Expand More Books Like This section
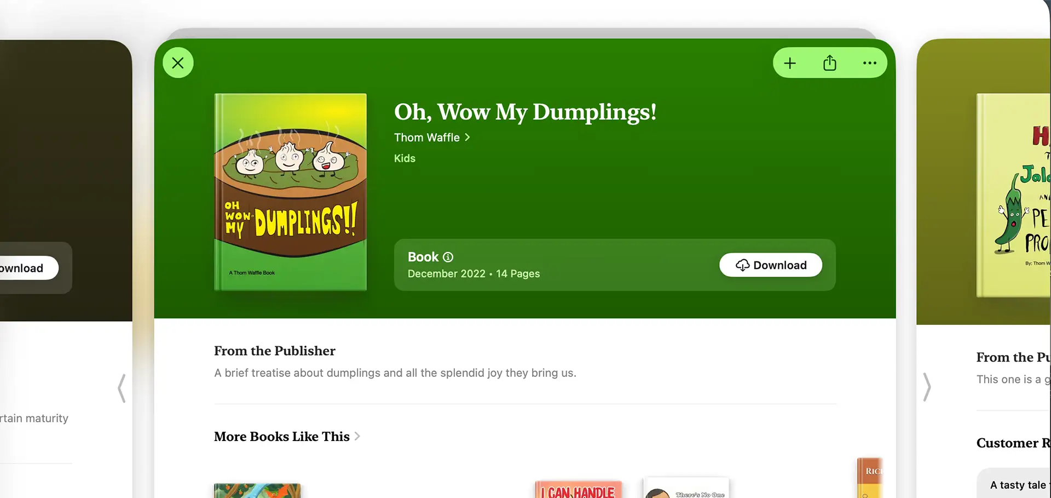The width and height of the screenshot is (1051, 498). (287, 437)
